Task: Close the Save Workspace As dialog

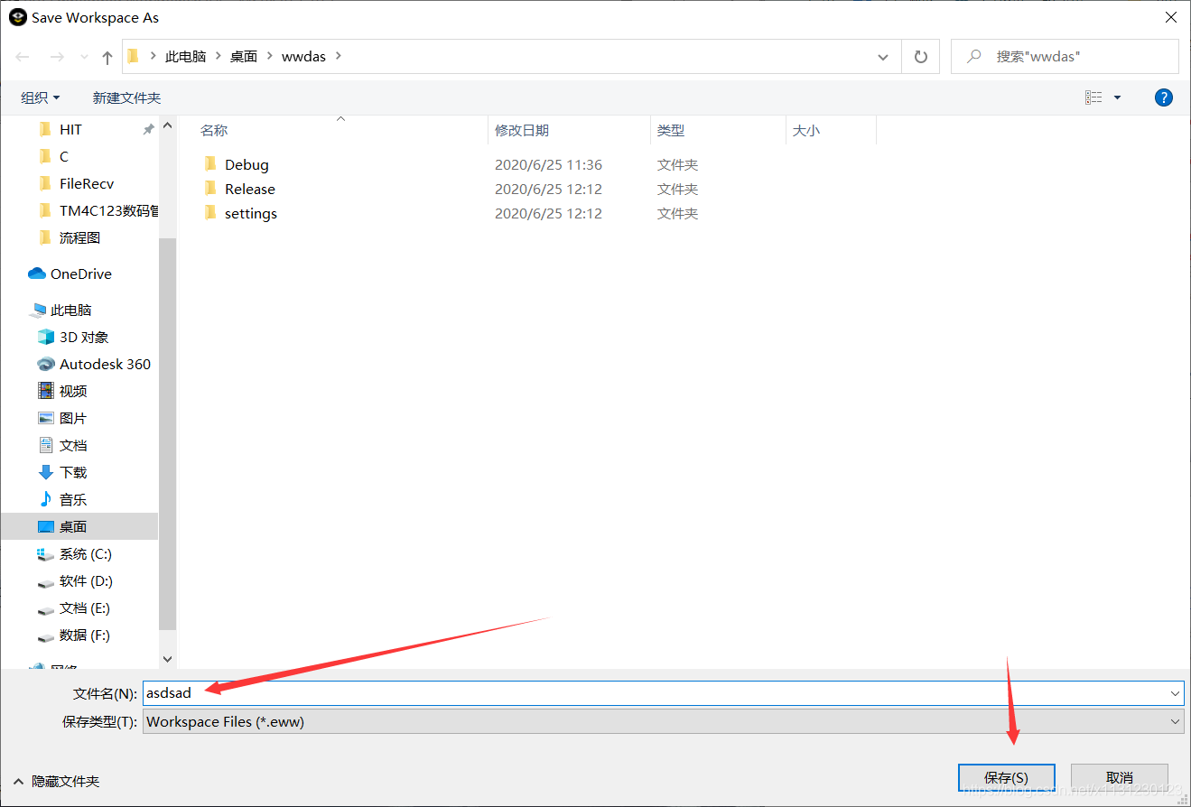Action: [x=1170, y=16]
